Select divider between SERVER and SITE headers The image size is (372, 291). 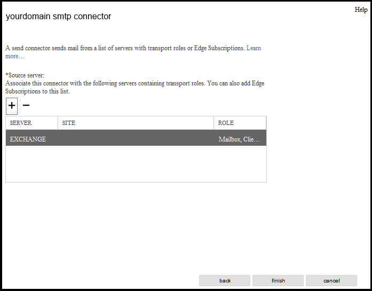[58, 123]
